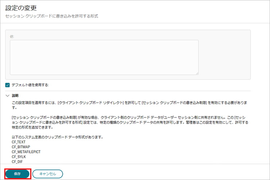
Task: Click the 値: field label
Action: pos(12,36)
